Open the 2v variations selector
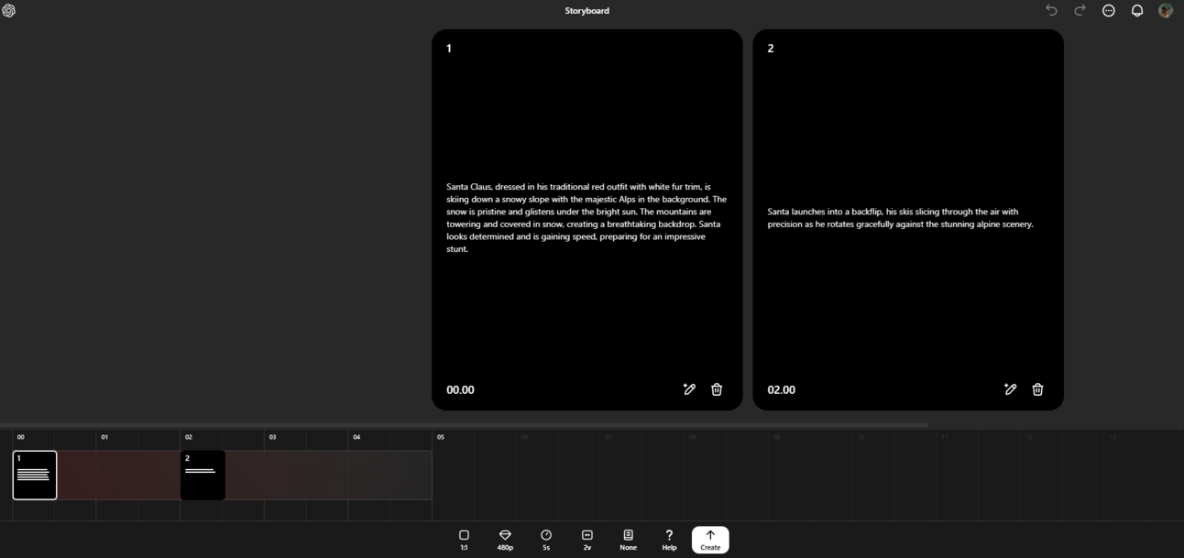Screen dimensions: 1184x558 click(x=587, y=540)
